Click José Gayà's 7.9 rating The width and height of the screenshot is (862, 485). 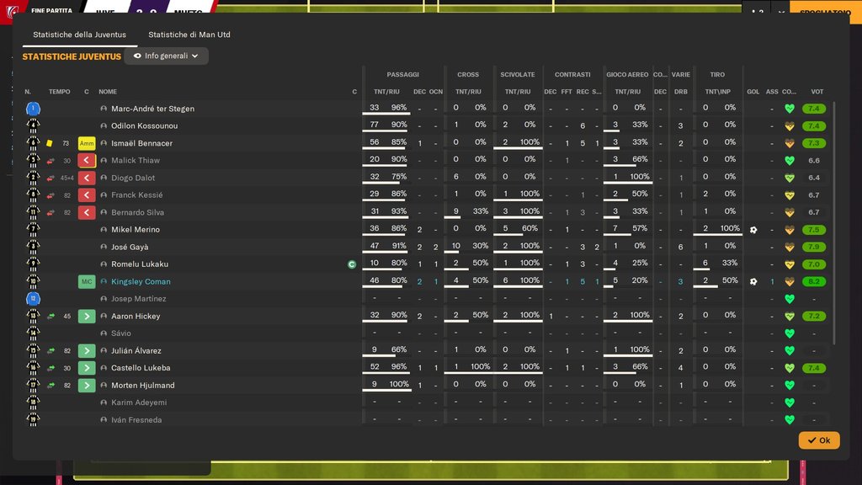pos(814,247)
